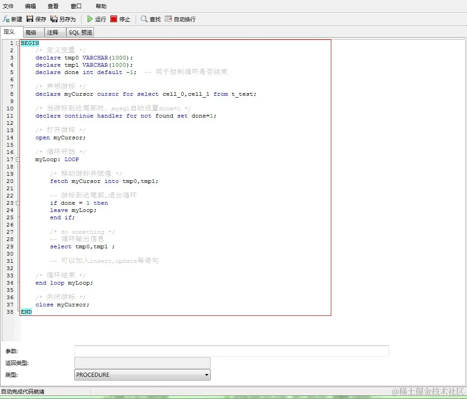Open the 查看 menu
This screenshot has width=467, height=399.
(x=53, y=6)
